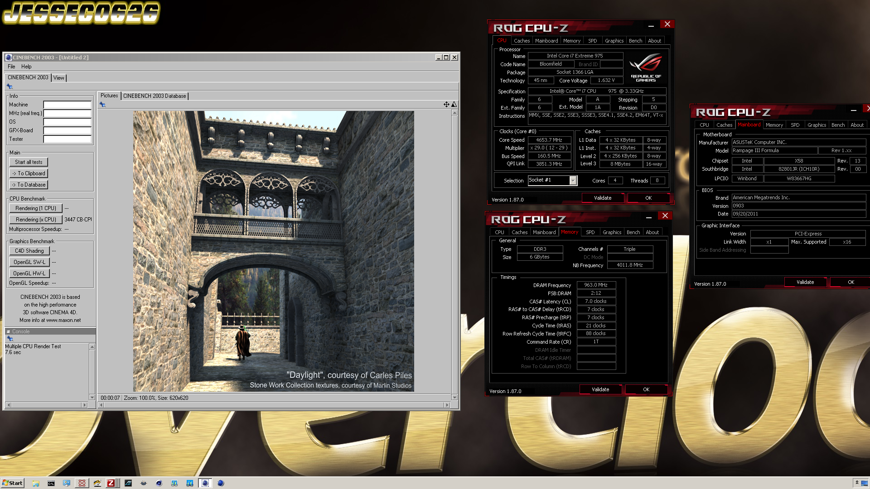Open the command prompt taskbar icon
870x489 pixels.
tap(51, 483)
